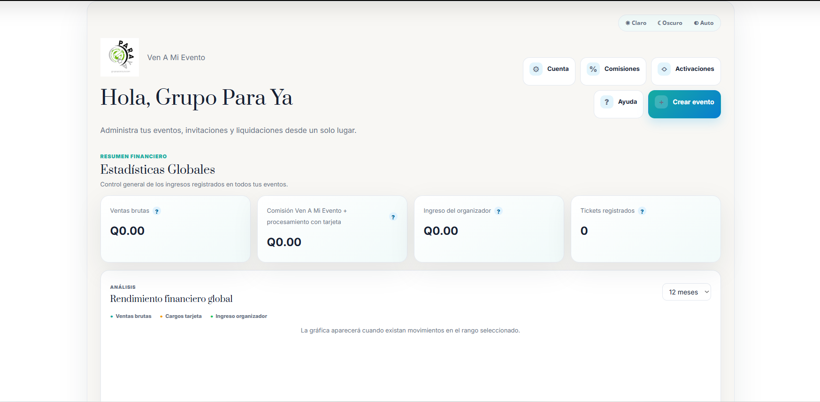Click the Ventas brutas Q0.00 value
The height and width of the screenshot is (402, 820).
(x=127, y=231)
